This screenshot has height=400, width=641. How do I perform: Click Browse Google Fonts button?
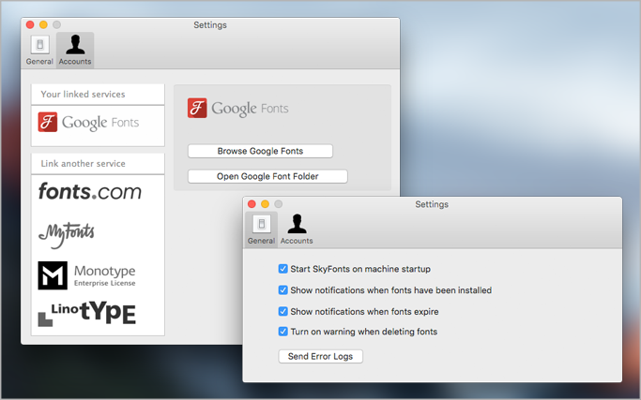pyautogui.click(x=260, y=151)
